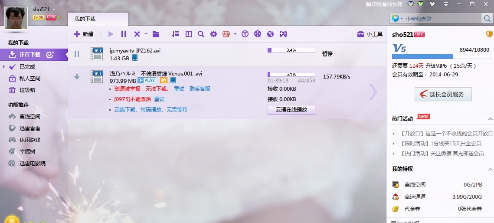The image size is (494, 223).
Task: Click the yuan currency icon in toolbar
Action: pyautogui.click(x=245, y=34)
